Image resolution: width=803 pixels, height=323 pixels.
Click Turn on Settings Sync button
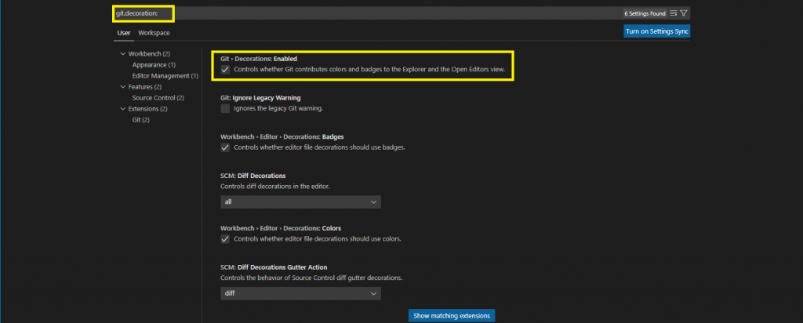657,31
